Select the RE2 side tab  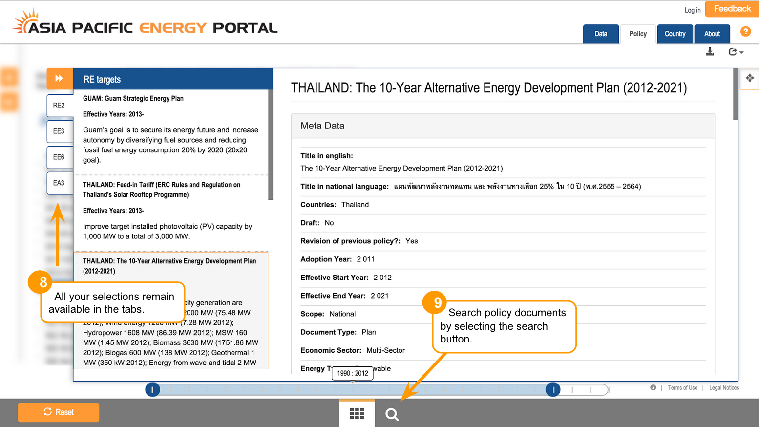coord(59,106)
